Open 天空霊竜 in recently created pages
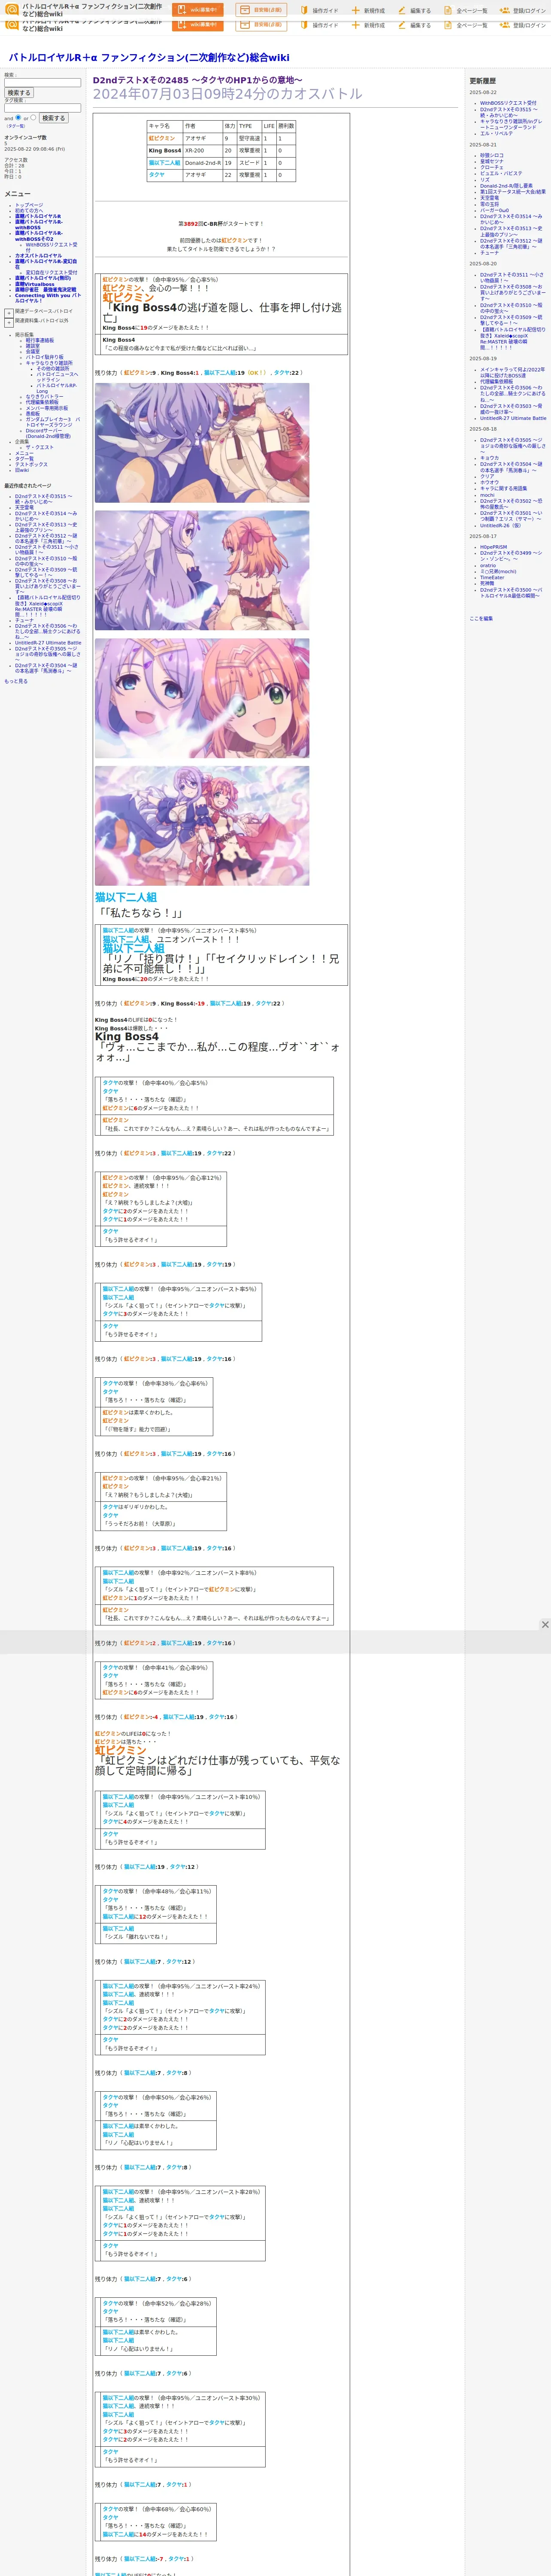 24,507
